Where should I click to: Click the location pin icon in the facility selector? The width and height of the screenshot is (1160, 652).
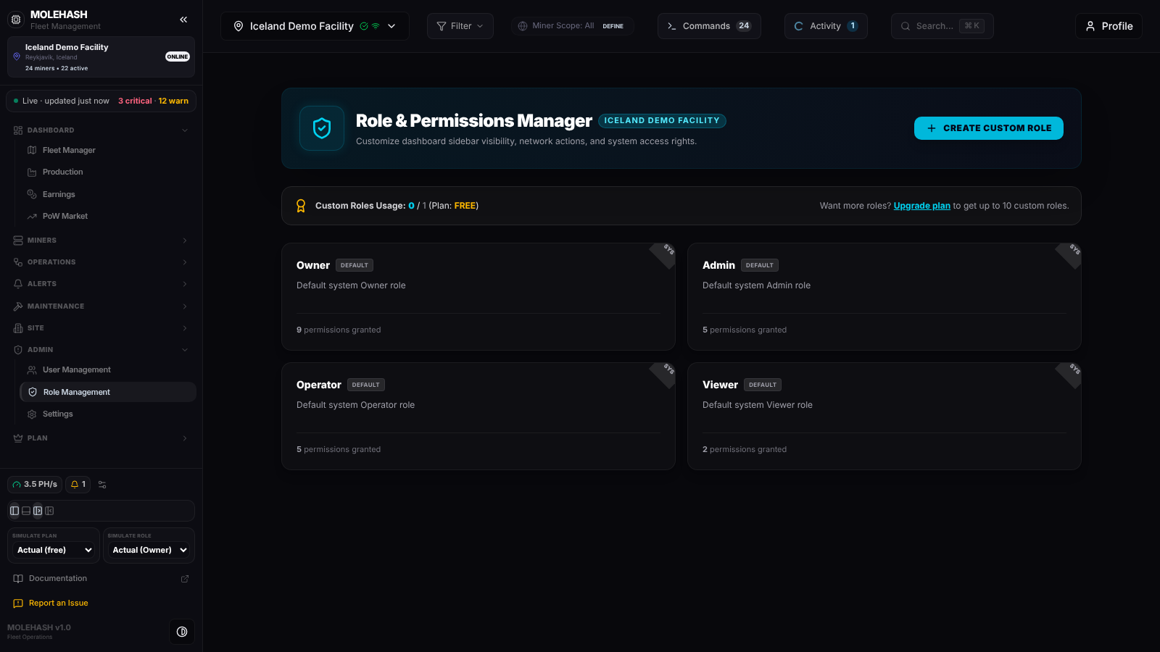[x=239, y=26]
